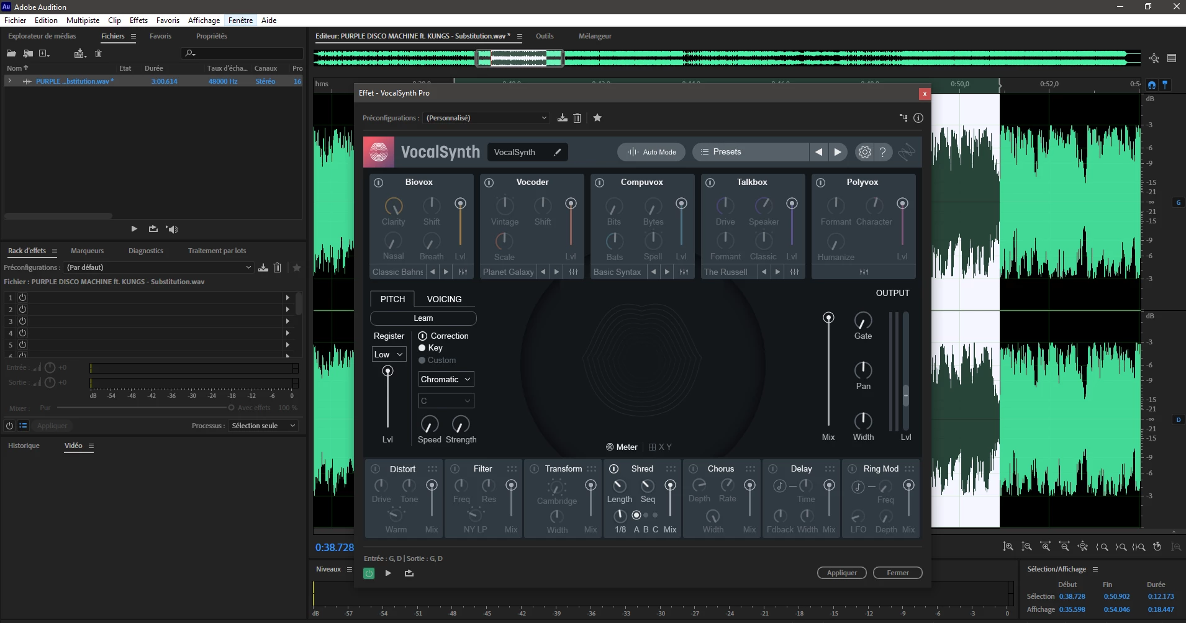This screenshot has height=623, width=1186.
Task: Adjust the Biovox Lvl slider handle
Action: pos(460,203)
